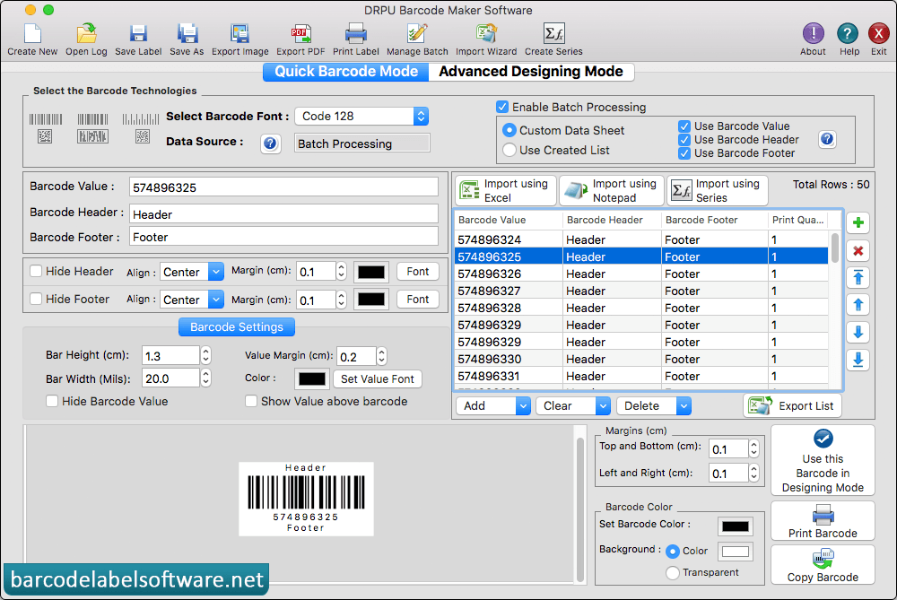Check Show Value above barcode
The height and width of the screenshot is (600, 897).
tap(250, 401)
